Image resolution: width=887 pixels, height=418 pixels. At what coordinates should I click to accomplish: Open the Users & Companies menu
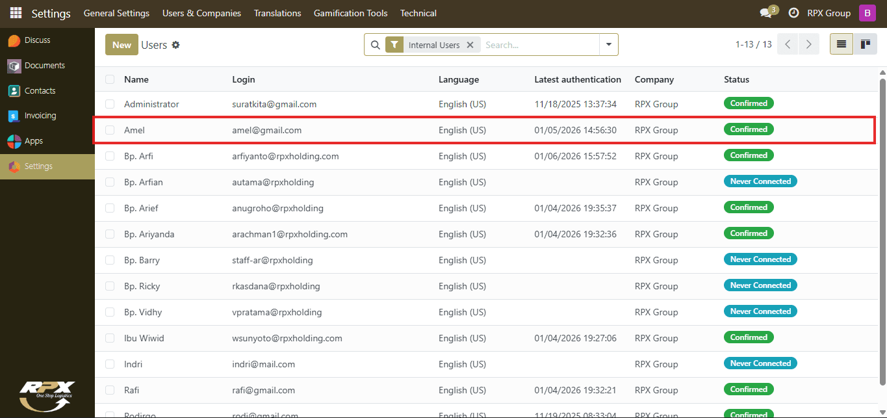pyautogui.click(x=201, y=13)
